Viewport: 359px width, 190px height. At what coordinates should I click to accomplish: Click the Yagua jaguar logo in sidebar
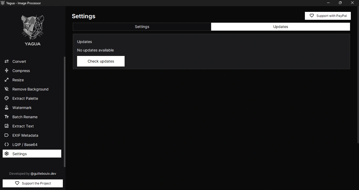(32, 30)
